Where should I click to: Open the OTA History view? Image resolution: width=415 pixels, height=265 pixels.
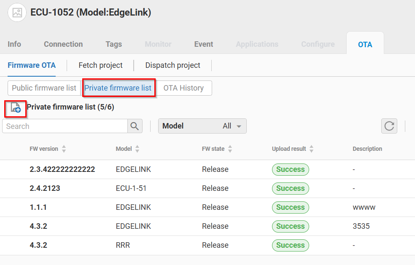[183, 88]
